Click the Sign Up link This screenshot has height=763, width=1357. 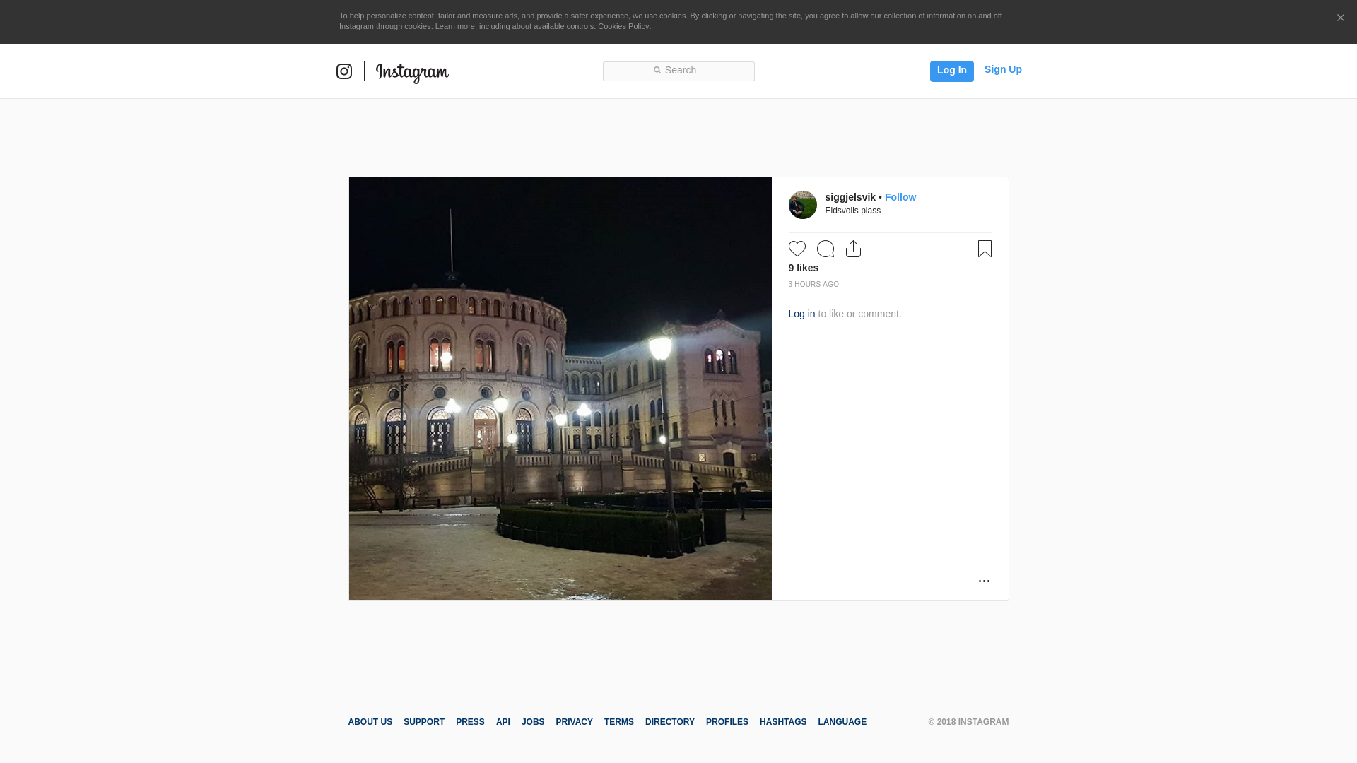tap(1002, 69)
